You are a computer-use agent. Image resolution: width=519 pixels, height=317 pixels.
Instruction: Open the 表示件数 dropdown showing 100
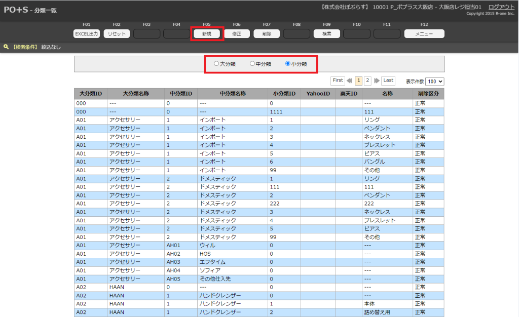tap(435, 81)
